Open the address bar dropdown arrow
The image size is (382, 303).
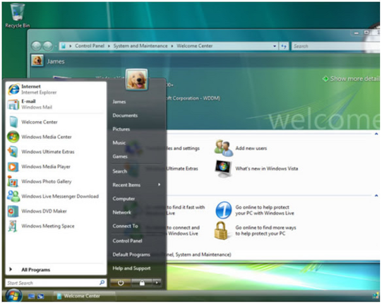[x=275, y=46]
